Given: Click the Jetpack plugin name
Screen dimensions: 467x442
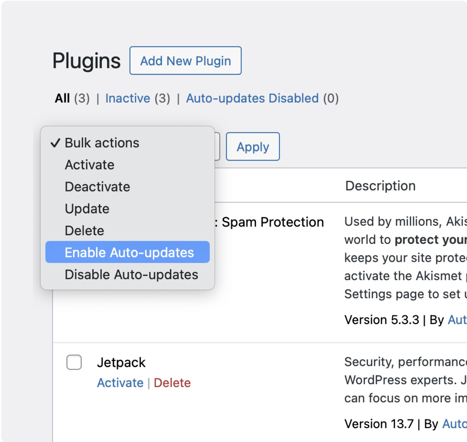Looking at the screenshot, I should 121,362.
